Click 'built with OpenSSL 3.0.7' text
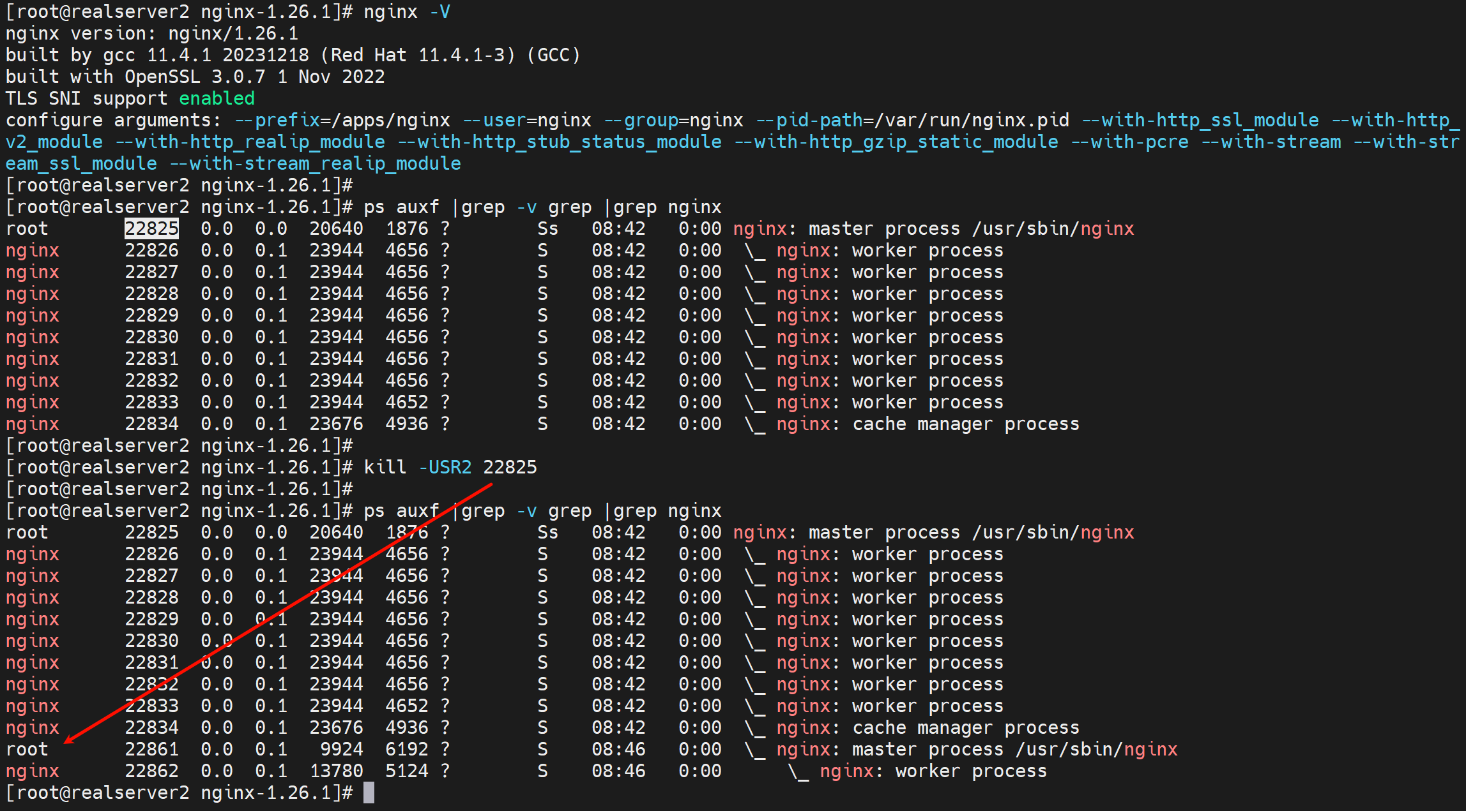 (x=135, y=77)
